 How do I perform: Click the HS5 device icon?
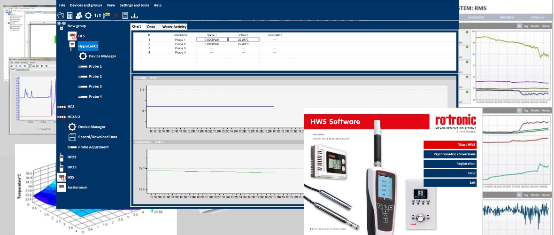pos(62,177)
